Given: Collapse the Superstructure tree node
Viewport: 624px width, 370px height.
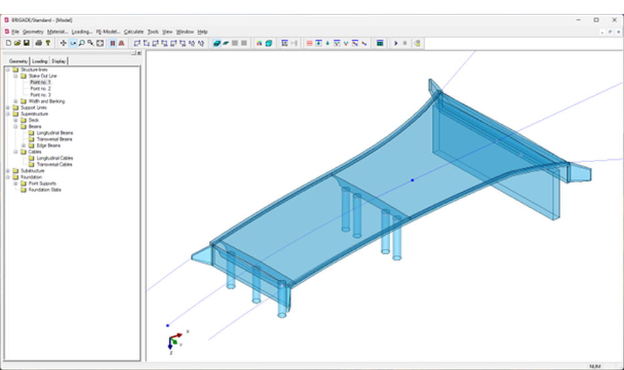Looking at the screenshot, I should pos(7,114).
